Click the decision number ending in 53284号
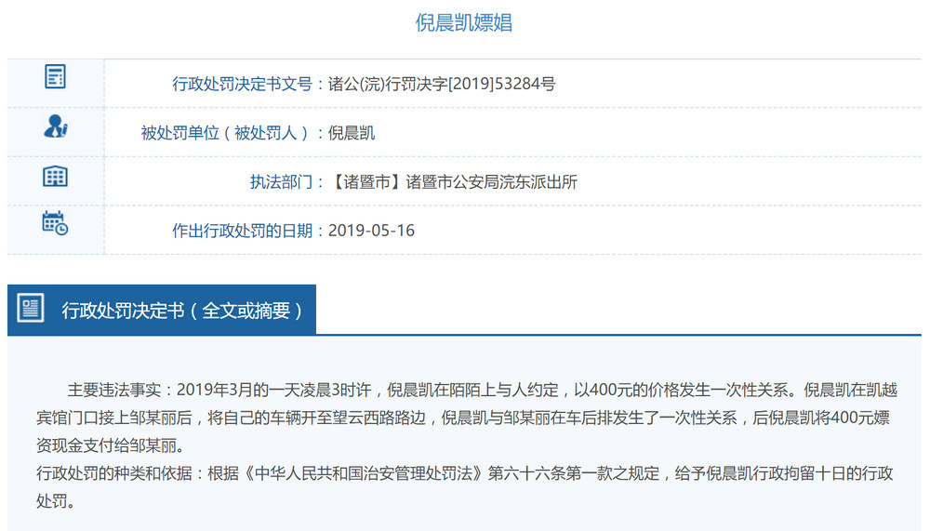The width and height of the screenshot is (930, 531). pos(442,84)
